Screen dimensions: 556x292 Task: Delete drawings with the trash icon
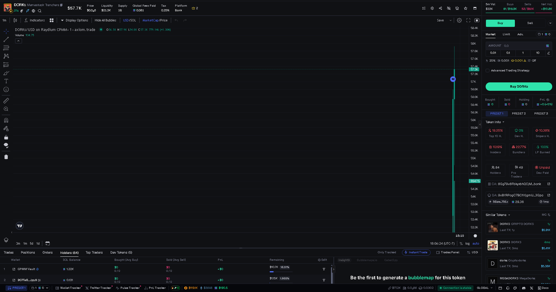[6, 156]
